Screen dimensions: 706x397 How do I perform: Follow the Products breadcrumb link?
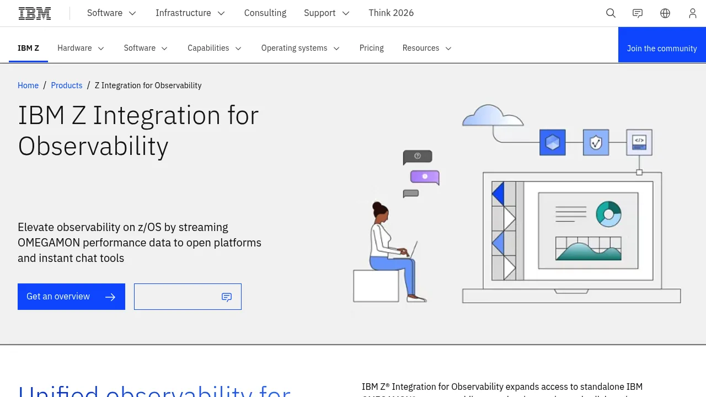click(67, 85)
